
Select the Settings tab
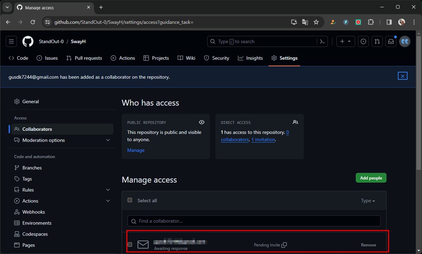pos(284,58)
